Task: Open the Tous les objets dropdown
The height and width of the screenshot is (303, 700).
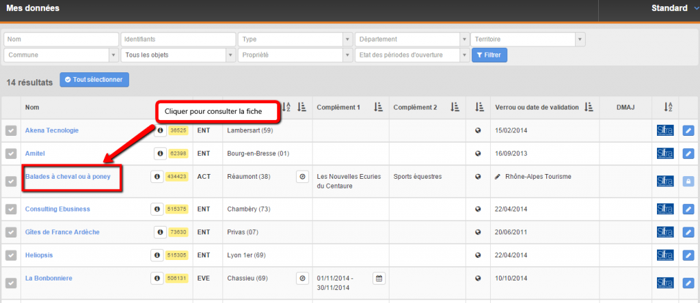Action: pyautogui.click(x=178, y=55)
